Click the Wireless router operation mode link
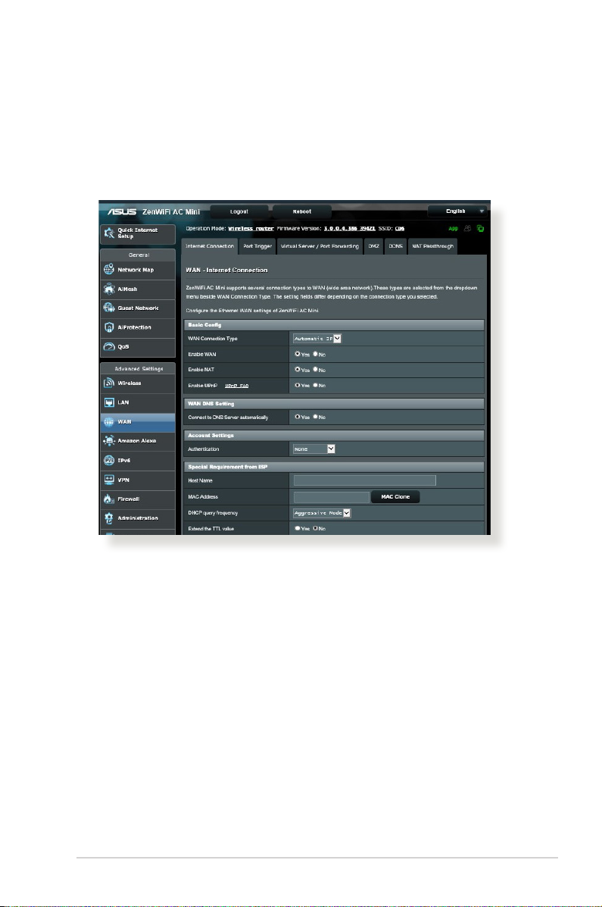Image resolution: width=602 pixels, height=907 pixels. point(251,229)
